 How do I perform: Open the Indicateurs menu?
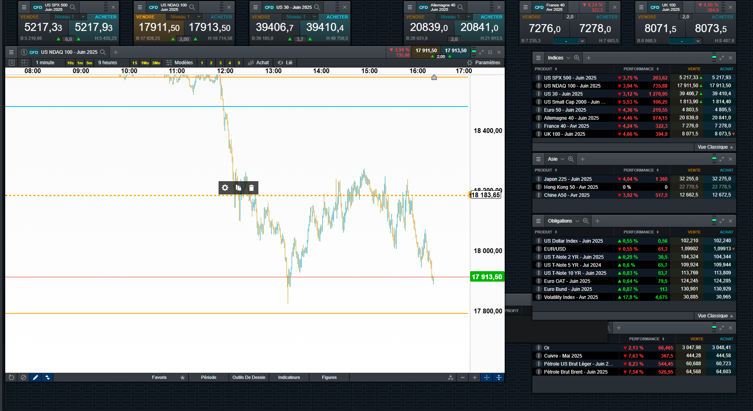[x=289, y=377]
